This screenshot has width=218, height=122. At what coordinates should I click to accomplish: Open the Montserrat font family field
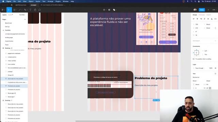click(x=196, y=77)
